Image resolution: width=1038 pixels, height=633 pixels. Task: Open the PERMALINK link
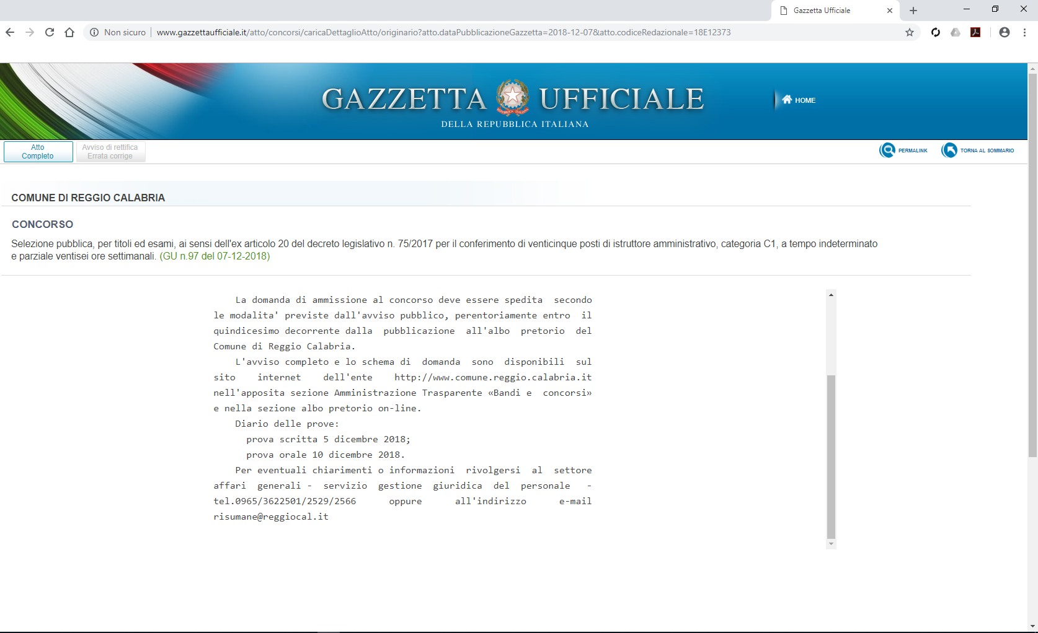click(x=903, y=151)
